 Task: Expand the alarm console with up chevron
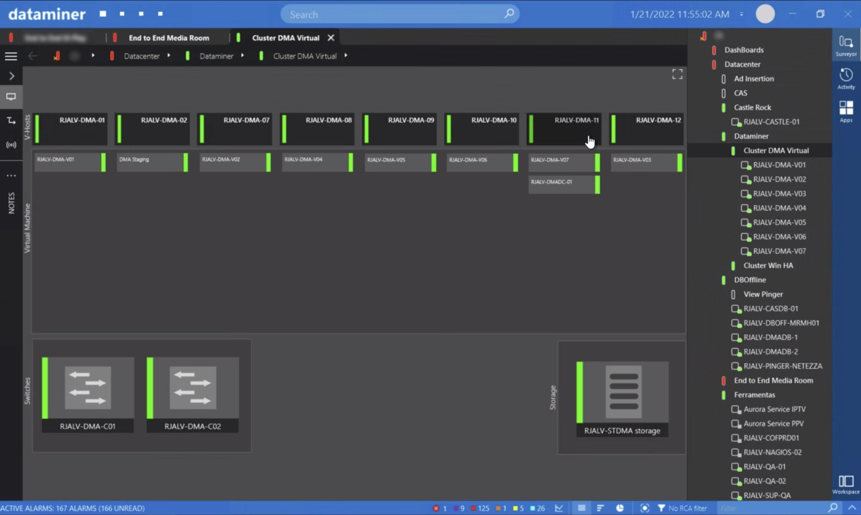(x=851, y=508)
